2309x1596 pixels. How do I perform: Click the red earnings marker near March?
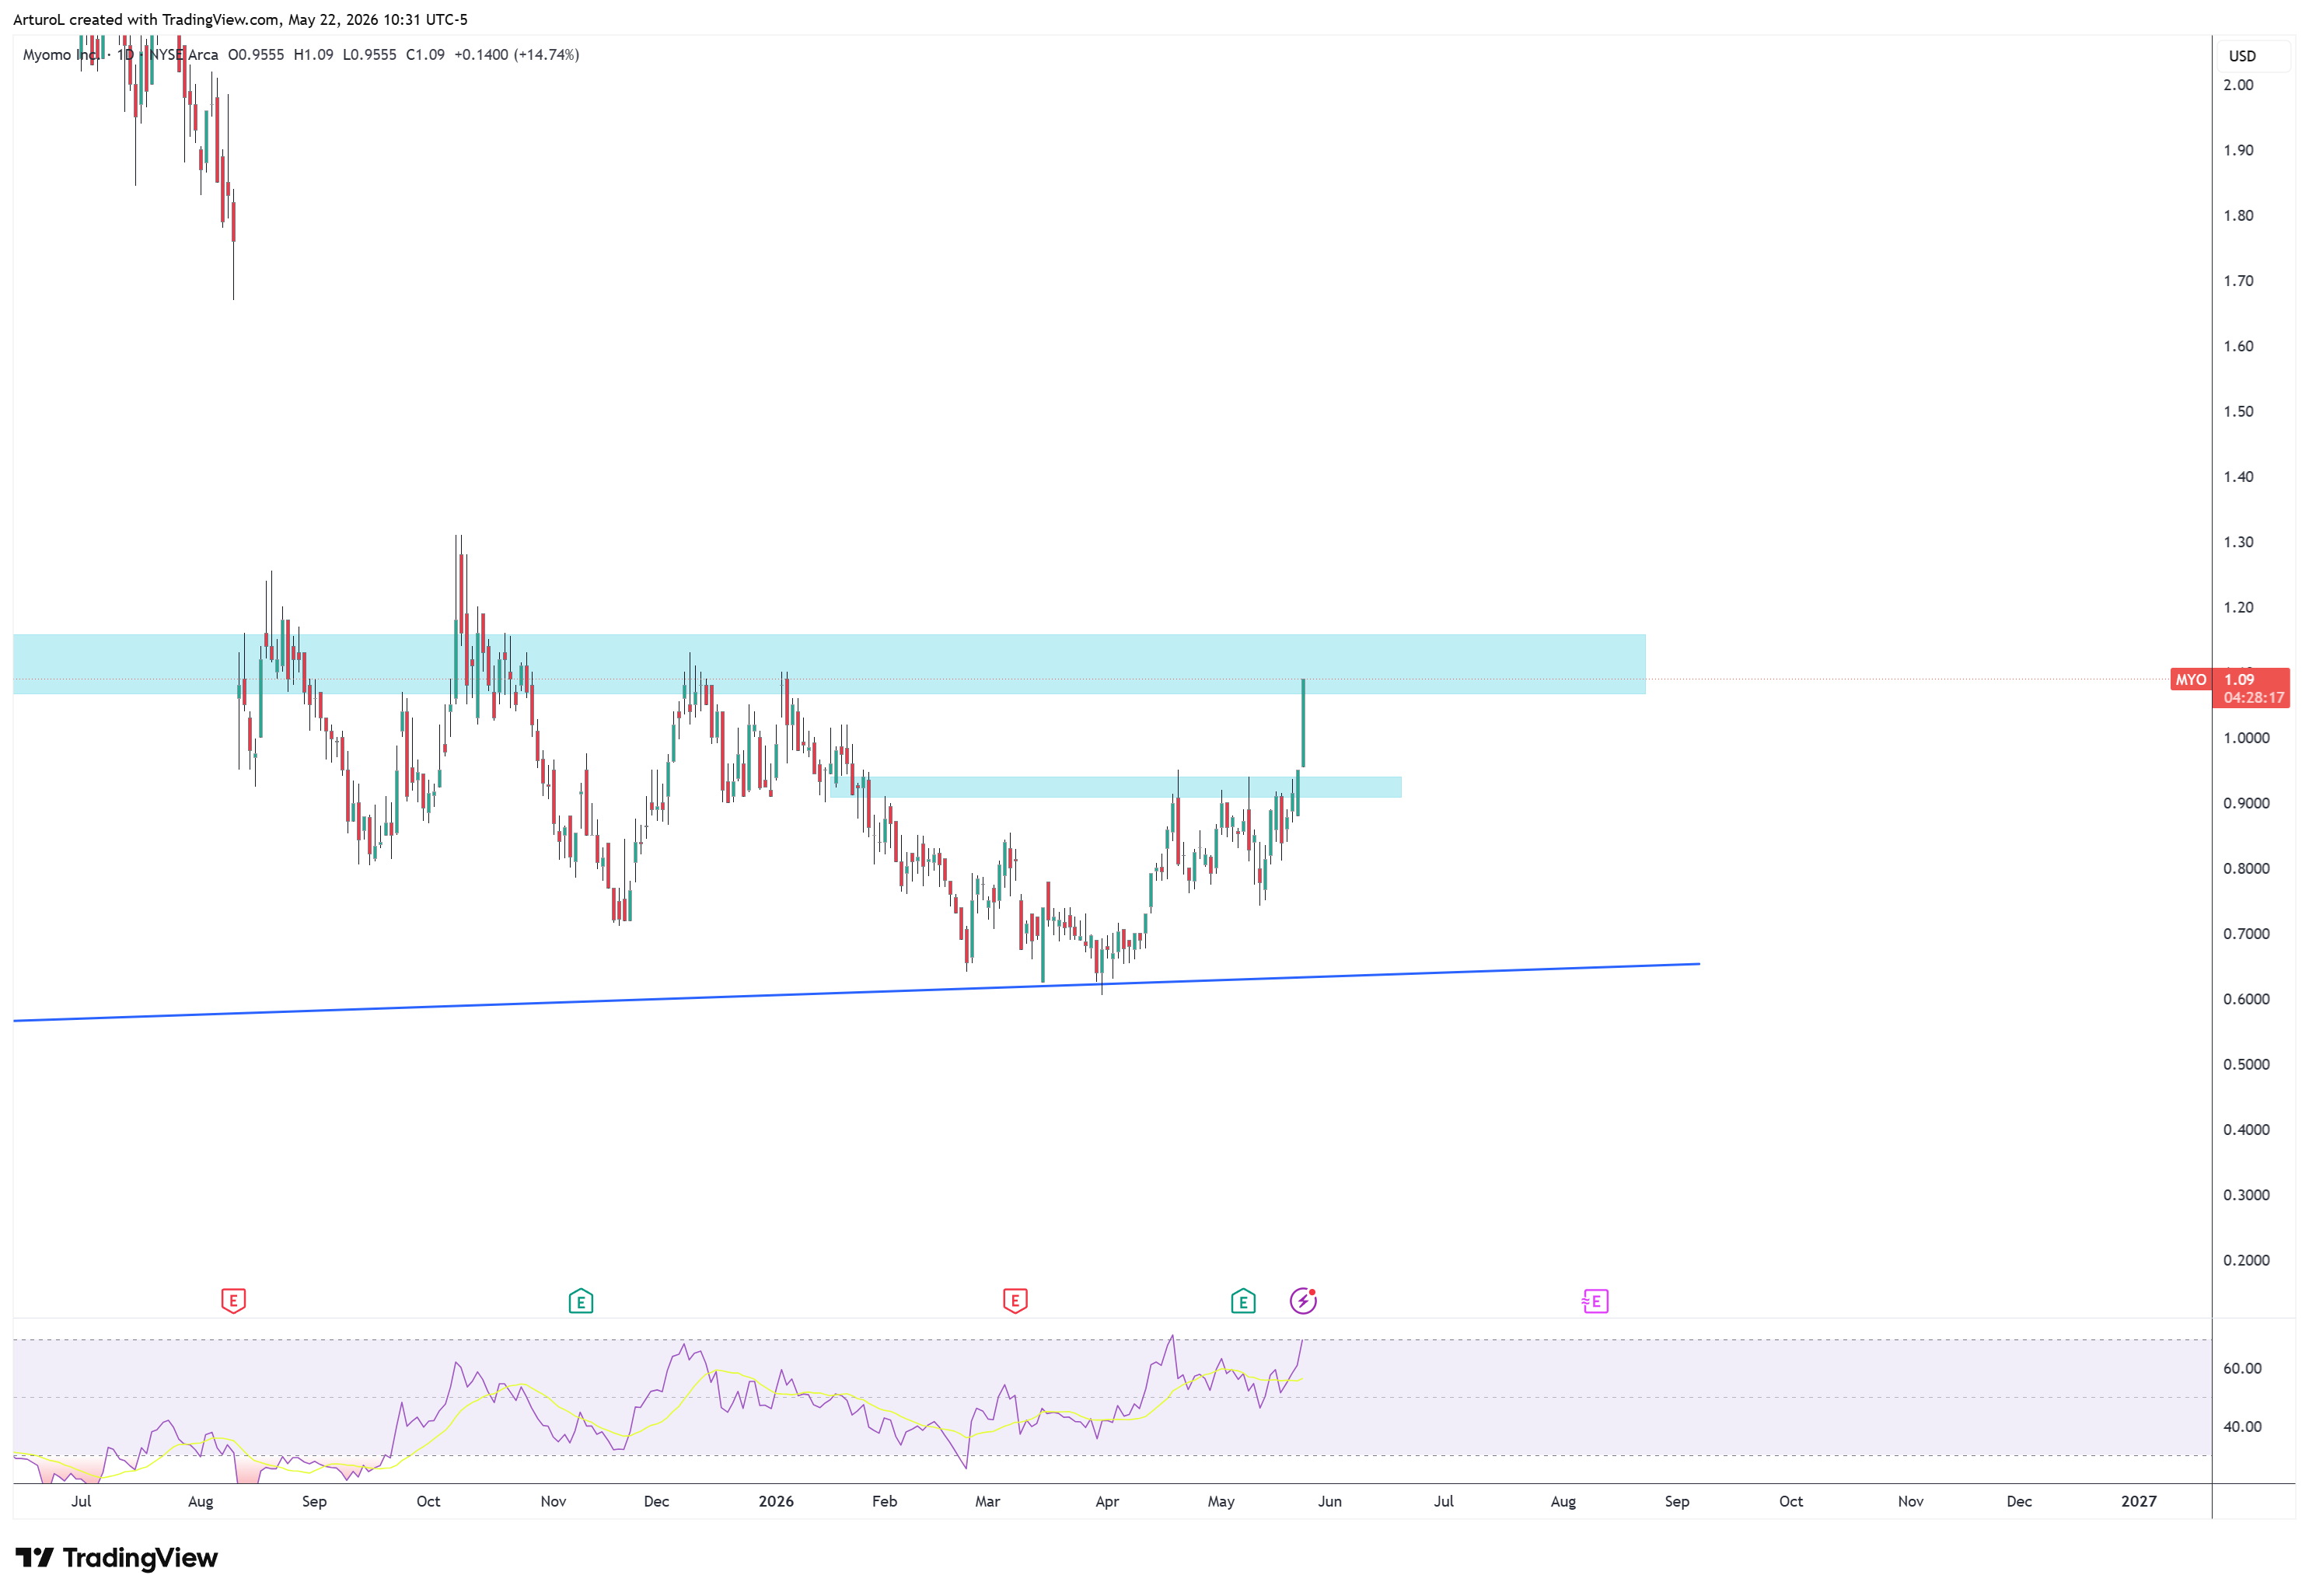[1015, 1300]
